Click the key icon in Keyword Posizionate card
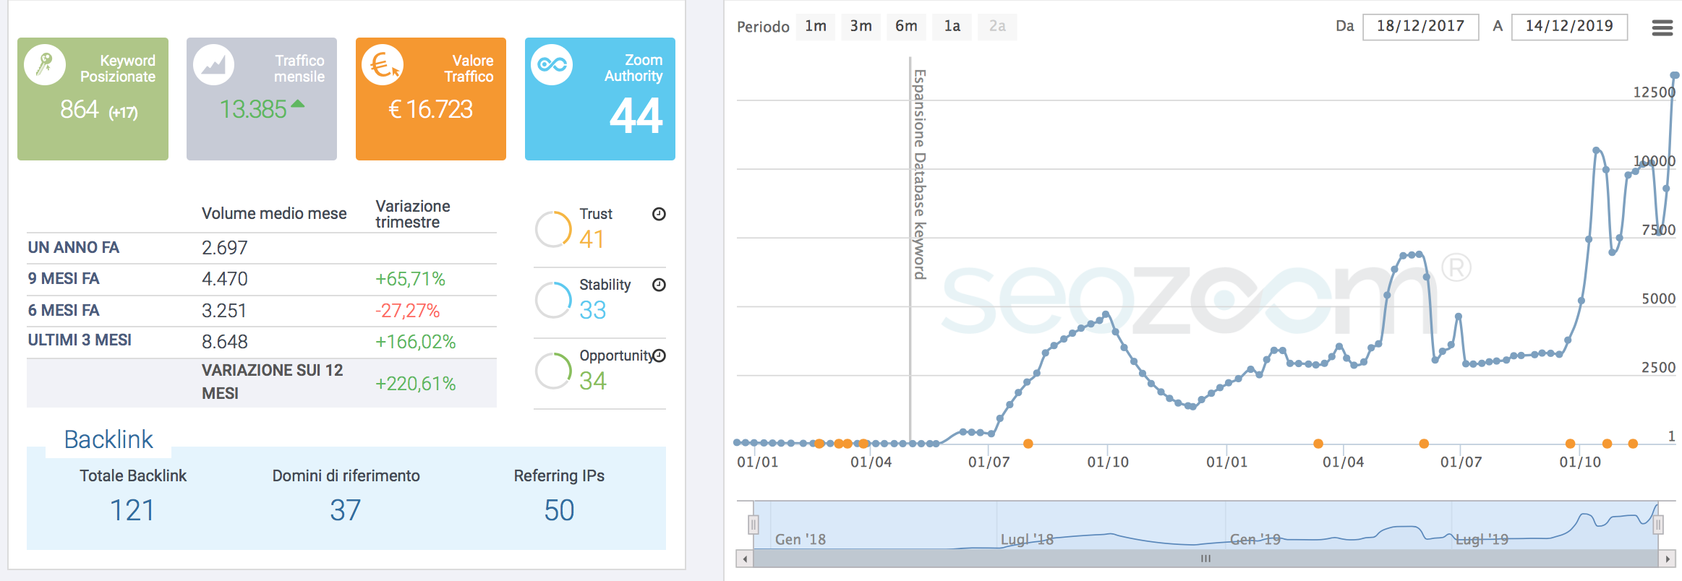 45,64
